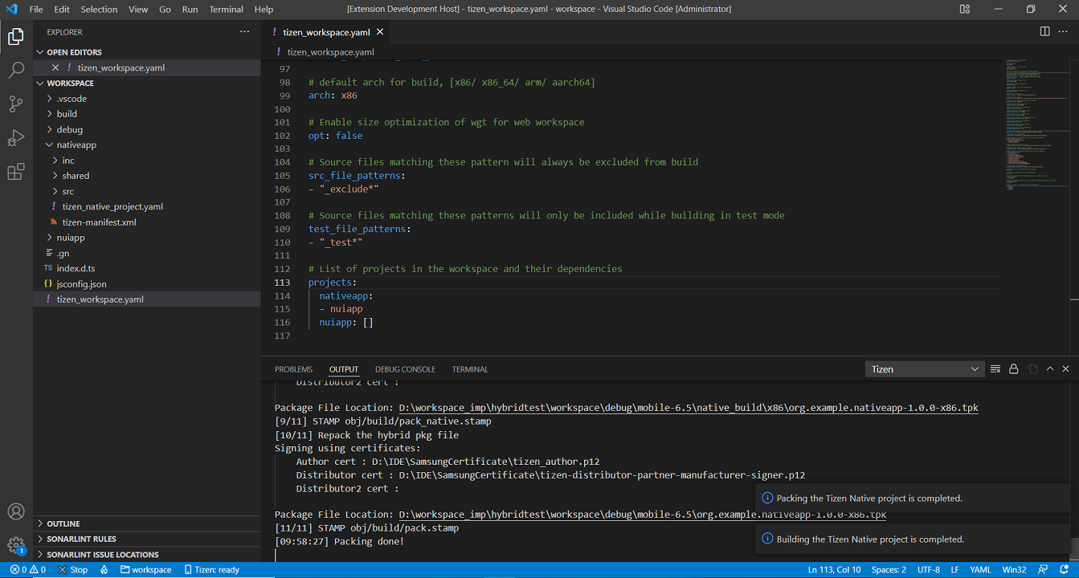Click the Stop button in status bar
Screen dimensions: 1079x578
[x=73, y=570]
